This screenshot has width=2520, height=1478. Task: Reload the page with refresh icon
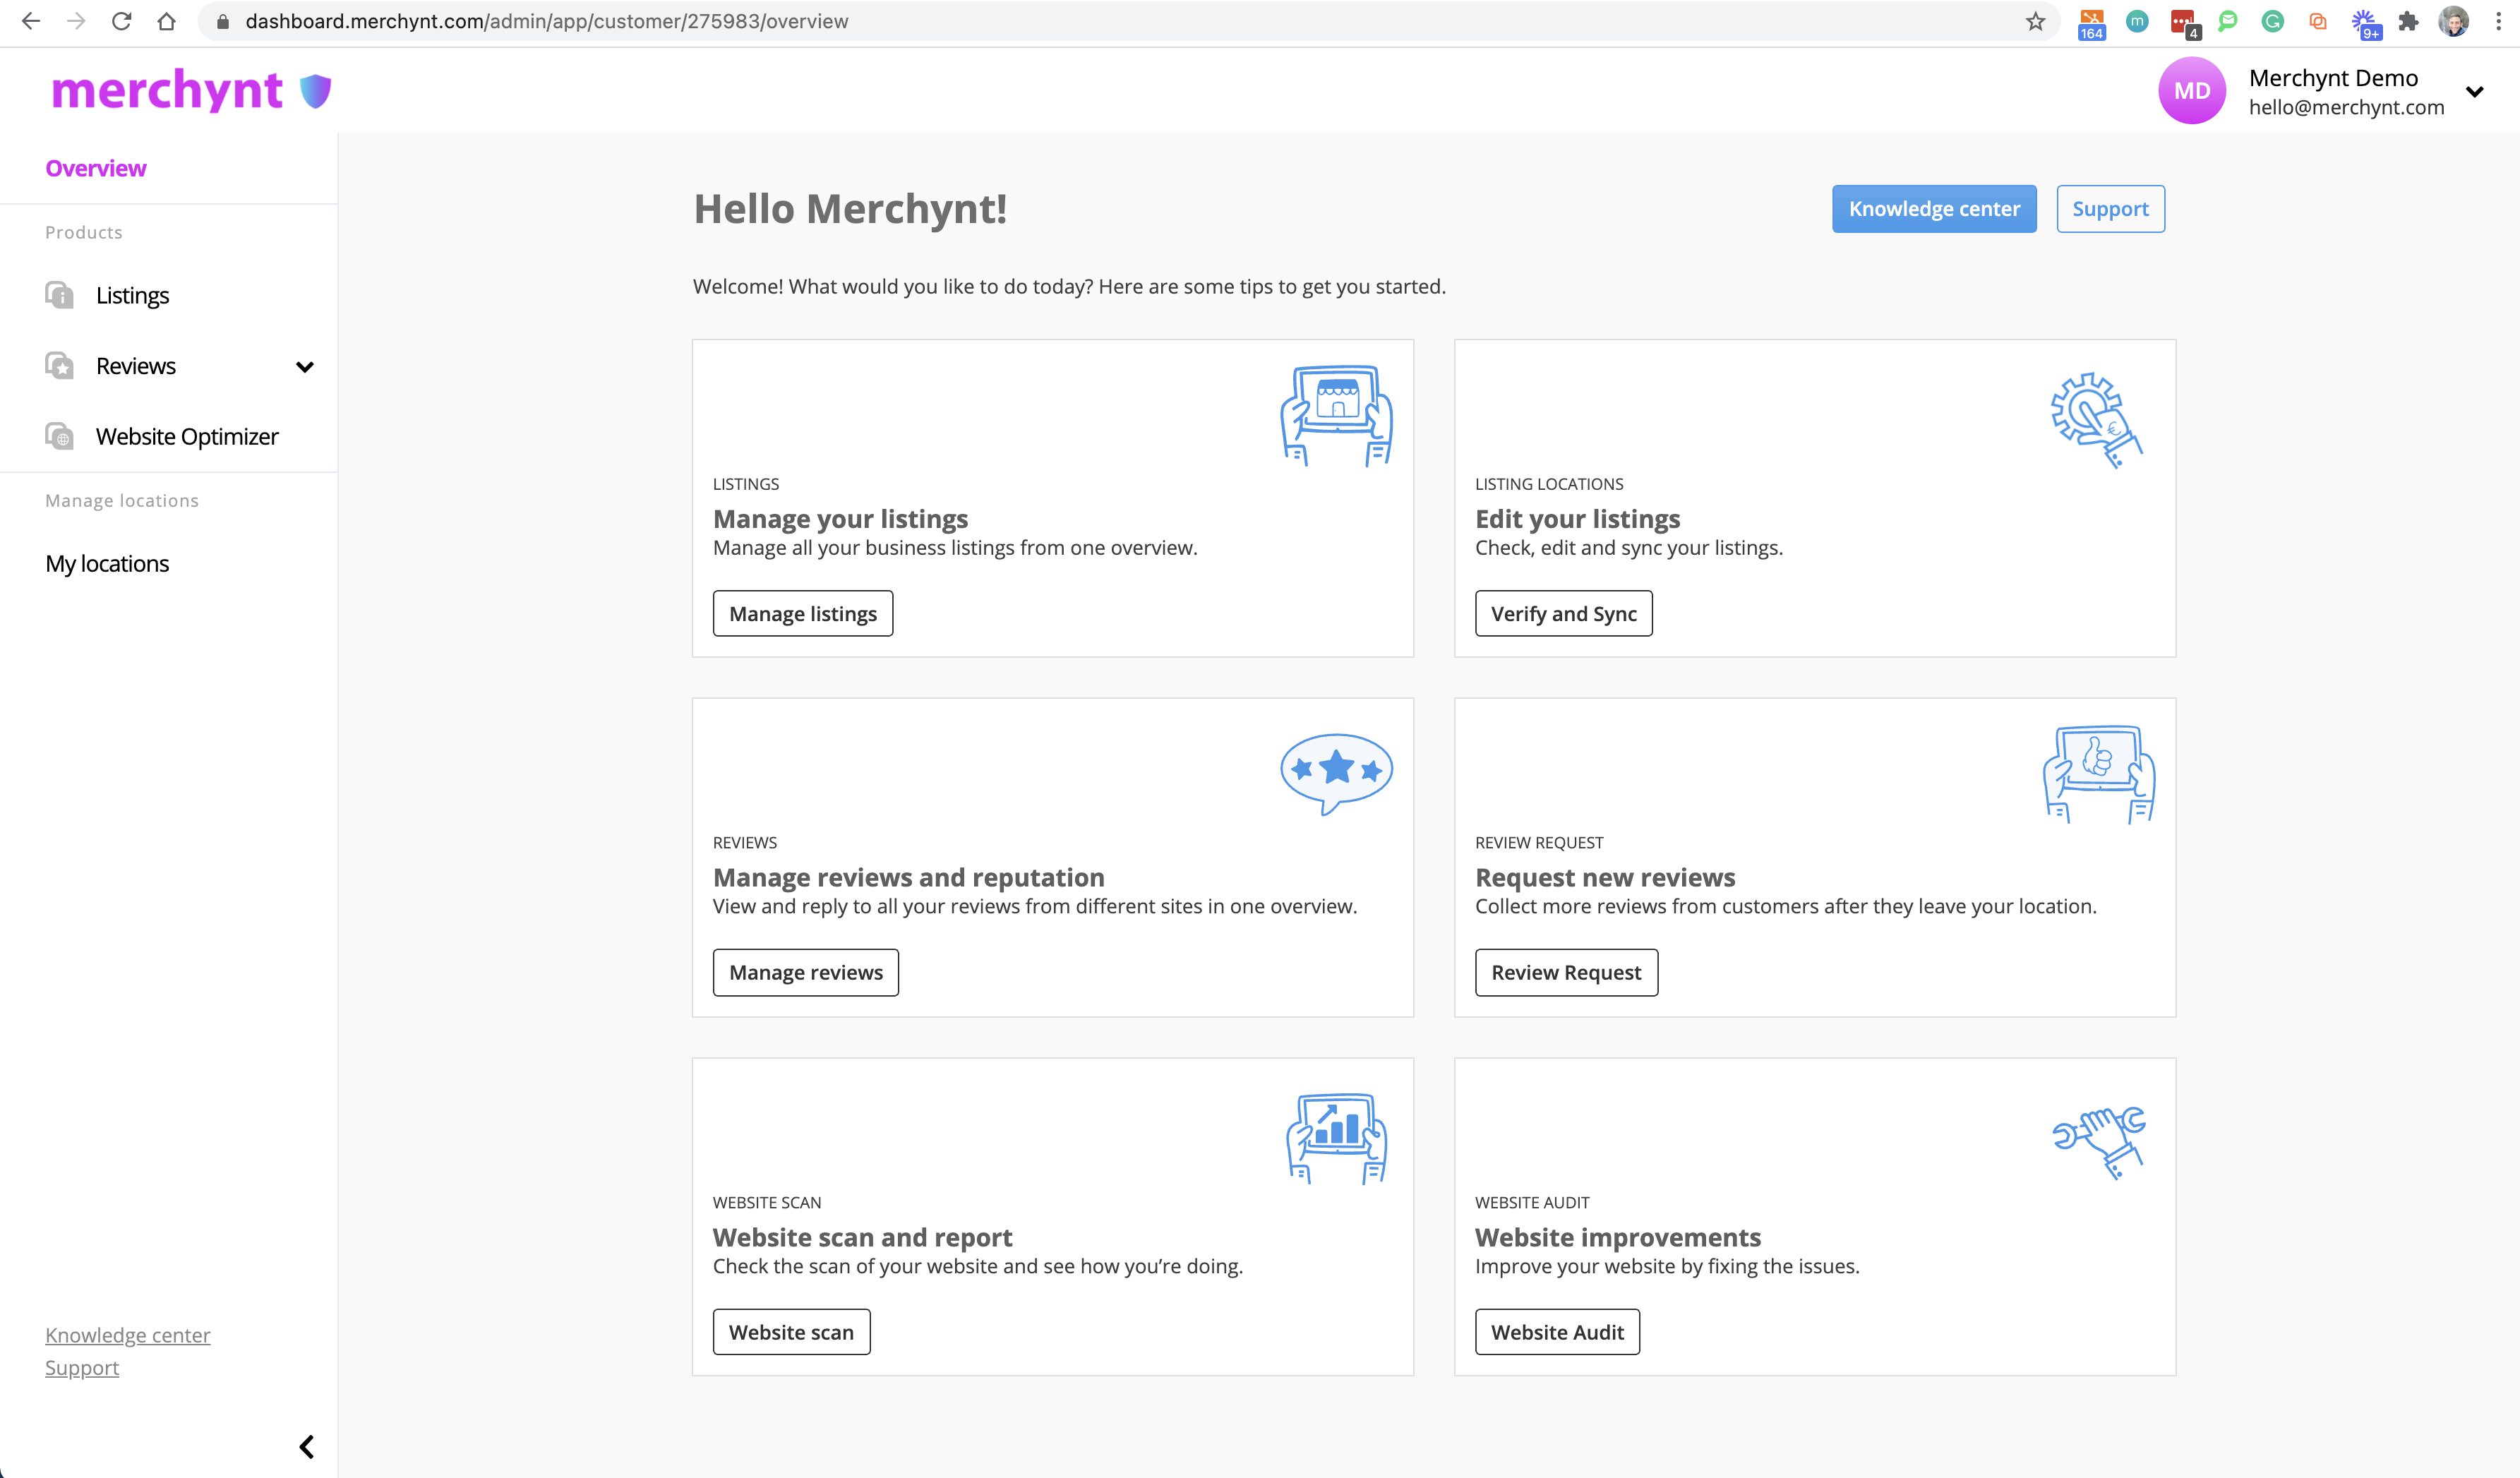(121, 21)
